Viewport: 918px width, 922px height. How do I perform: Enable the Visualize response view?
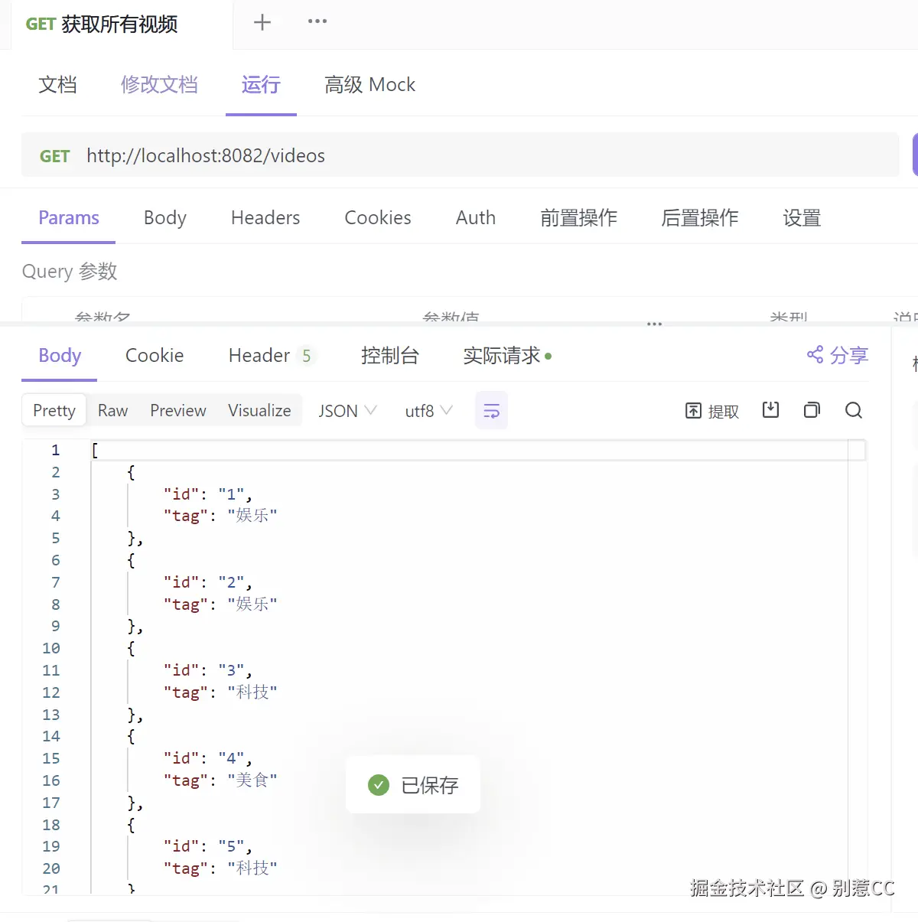click(x=259, y=410)
